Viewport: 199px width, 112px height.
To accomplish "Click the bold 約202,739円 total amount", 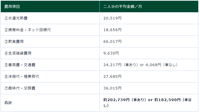I will coord(116,100).
